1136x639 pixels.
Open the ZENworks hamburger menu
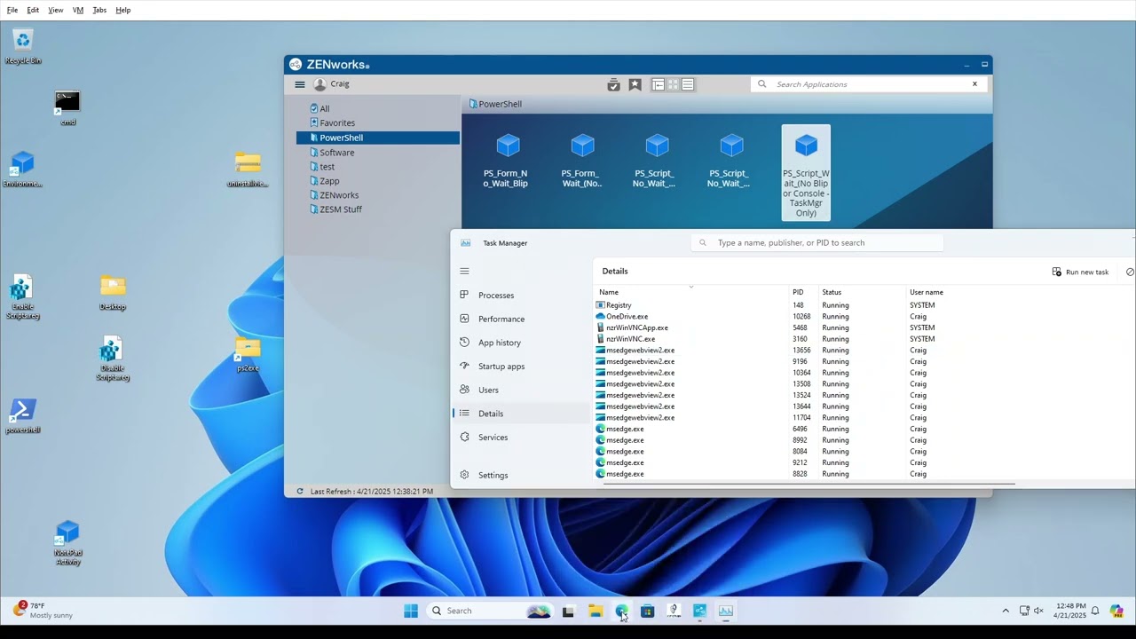click(x=300, y=84)
